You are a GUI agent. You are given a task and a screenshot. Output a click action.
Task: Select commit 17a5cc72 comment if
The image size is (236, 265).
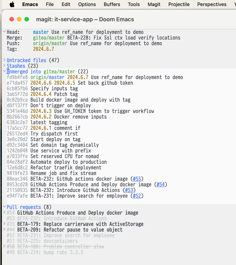pyautogui.click(x=44, y=128)
